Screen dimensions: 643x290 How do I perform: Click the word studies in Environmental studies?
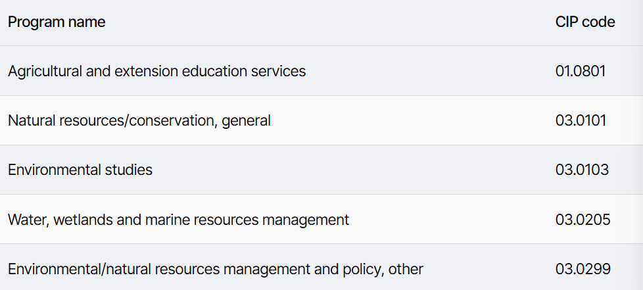coord(129,170)
